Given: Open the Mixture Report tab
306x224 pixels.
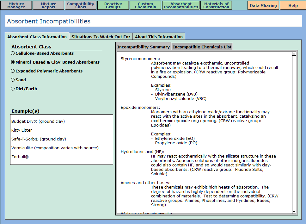Looking at the screenshot, I should pos(48,5).
